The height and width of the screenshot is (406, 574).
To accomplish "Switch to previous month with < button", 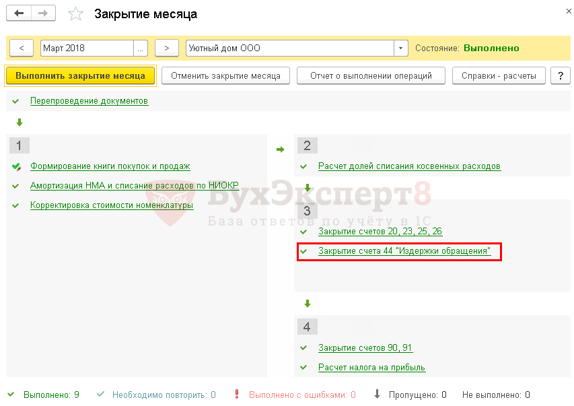I will pos(22,48).
